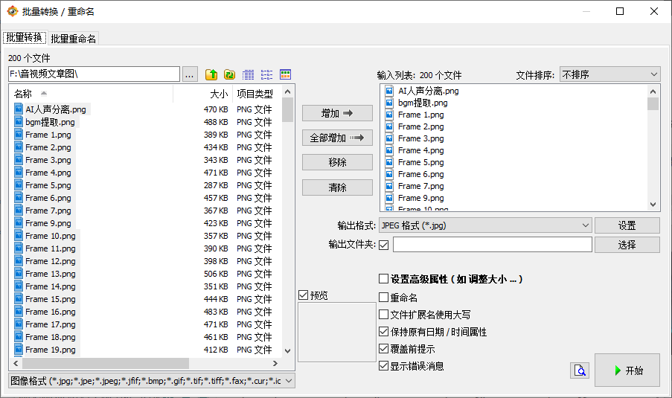
Task: Refresh the folder listing icon
Action: pyautogui.click(x=230, y=74)
